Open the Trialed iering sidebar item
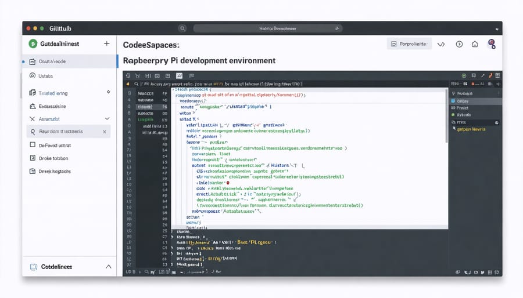Viewport: 523px width, 298px height. click(53, 93)
